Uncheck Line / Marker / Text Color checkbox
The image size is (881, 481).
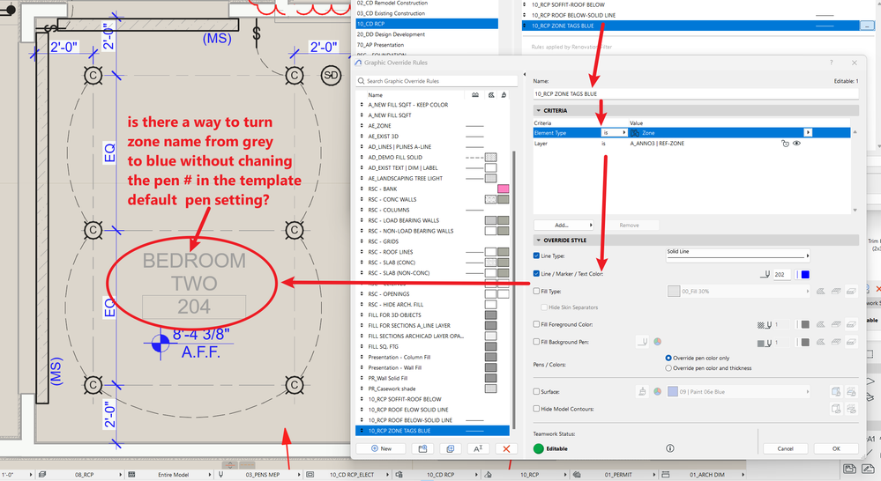(x=536, y=274)
